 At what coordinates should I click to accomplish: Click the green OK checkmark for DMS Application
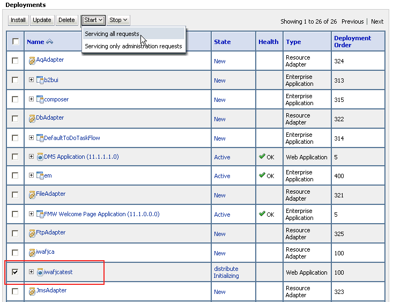262,156
